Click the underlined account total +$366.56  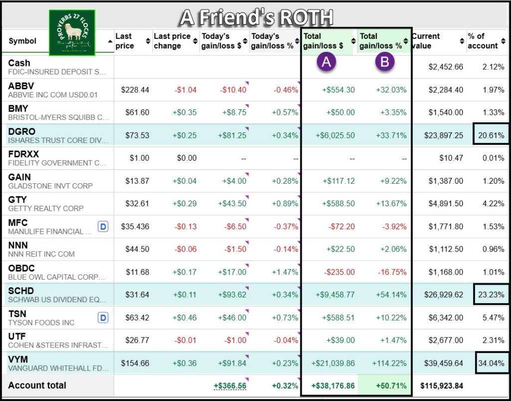point(230,386)
